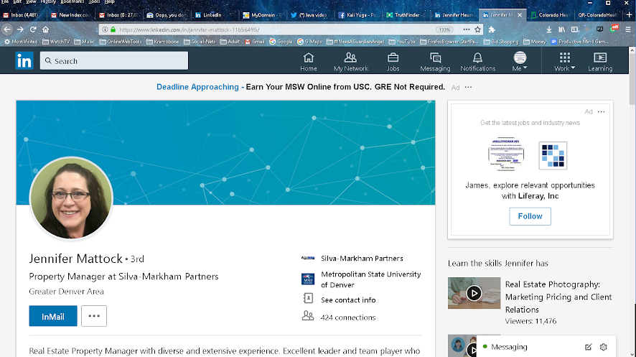This screenshot has height=357, width=636.
Task: Close the active Jennifer M LinkedIn tab
Action: point(520,15)
